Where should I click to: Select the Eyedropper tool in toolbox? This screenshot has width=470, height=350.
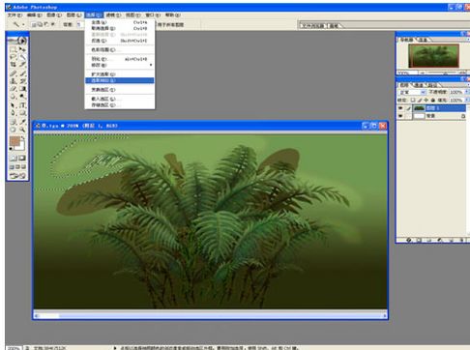pyautogui.click(x=22, y=122)
